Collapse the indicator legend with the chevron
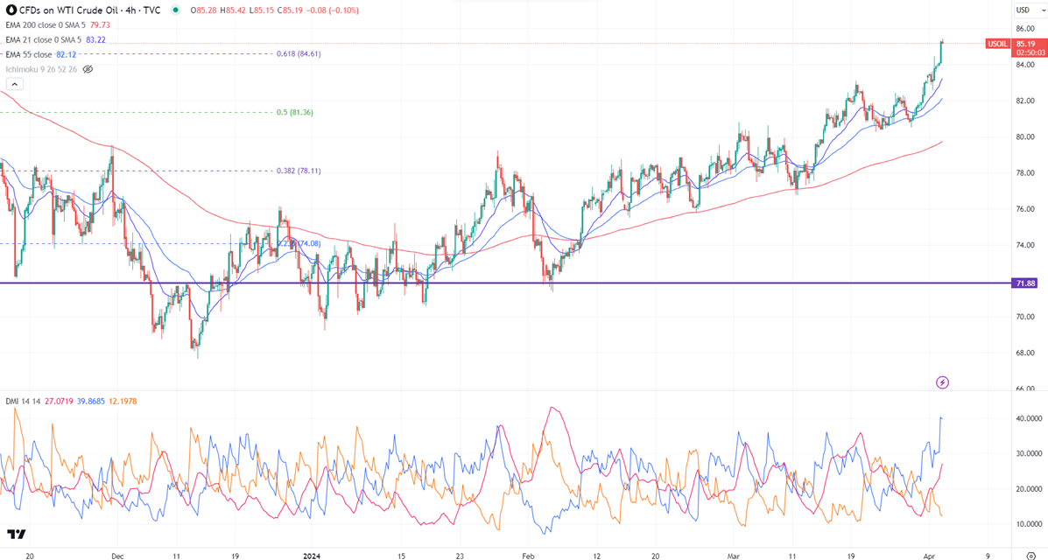 tap(15, 84)
